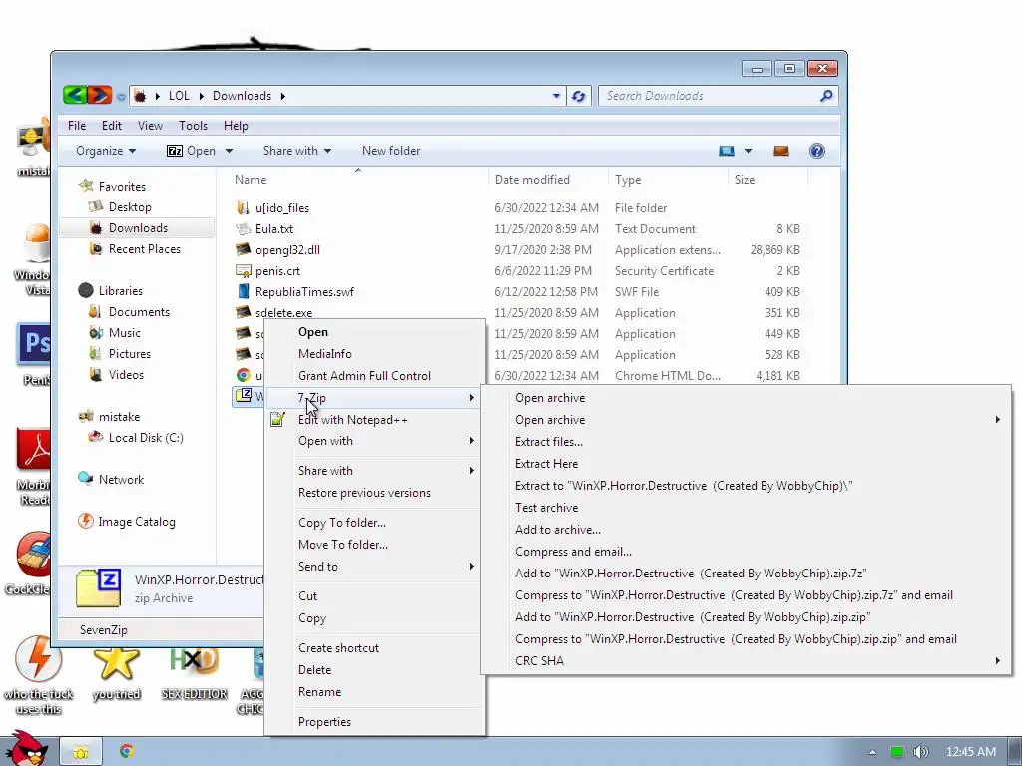
Task: Click the Notepad++ icon in context menu
Action: click(277, 420)
